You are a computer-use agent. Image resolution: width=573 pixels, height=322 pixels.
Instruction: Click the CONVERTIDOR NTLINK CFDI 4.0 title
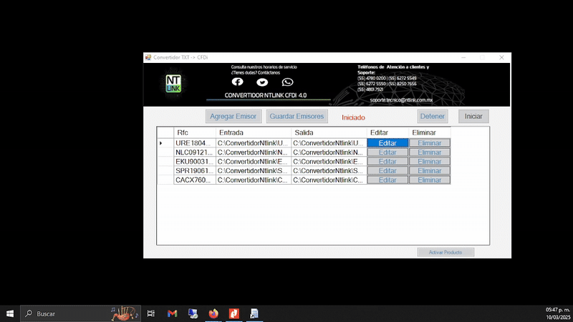click(x=266, y=95)
